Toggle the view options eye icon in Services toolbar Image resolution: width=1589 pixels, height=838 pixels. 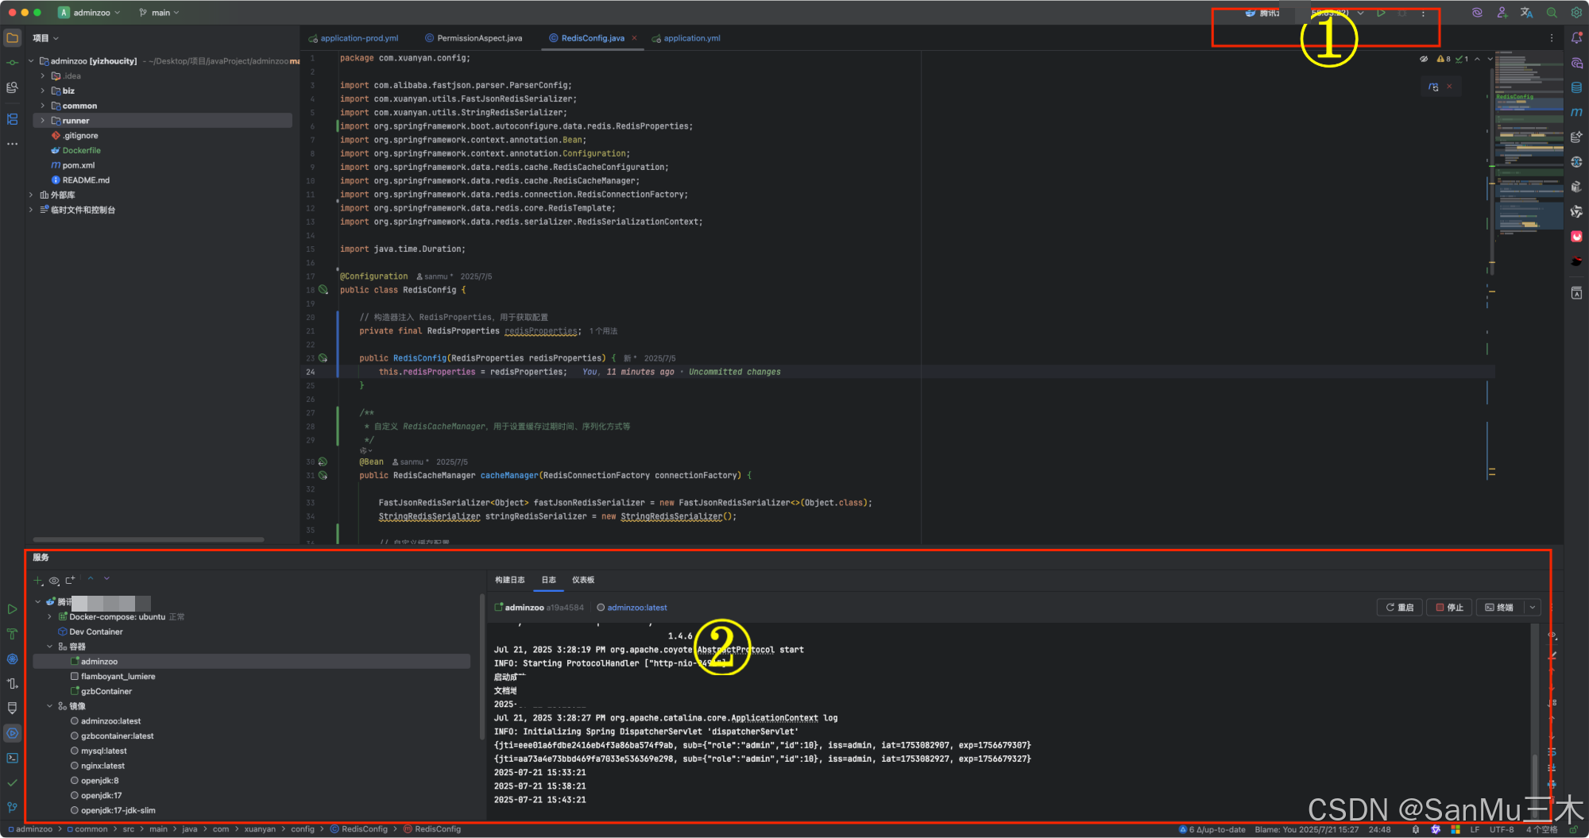click(x=54, y=581)
